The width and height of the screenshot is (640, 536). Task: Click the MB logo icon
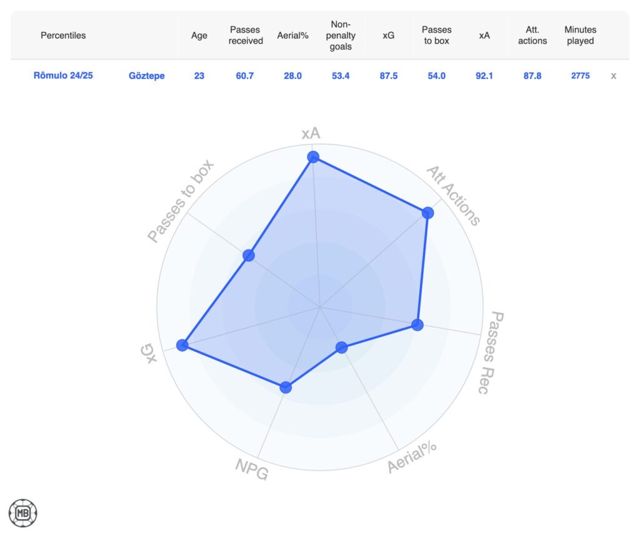click(x=23, y=513)
